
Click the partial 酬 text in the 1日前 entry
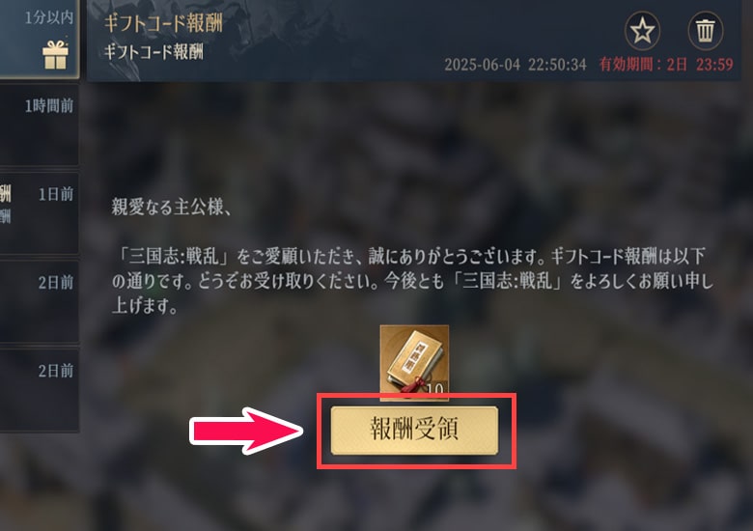coord(5,194)
